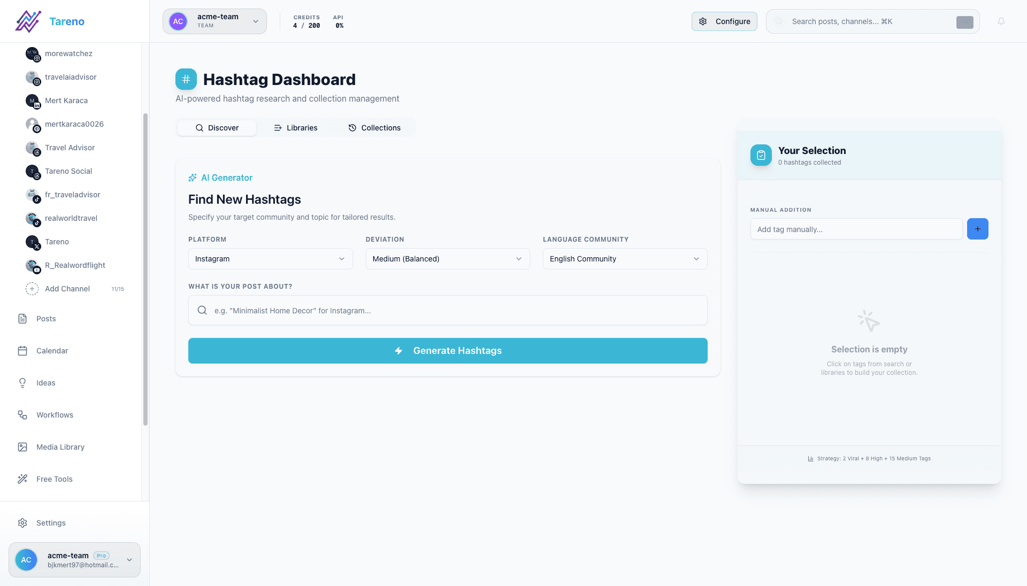This screenshot has height=586, width=1027.
Task: Open Free Tools wand icon
Action: pyautogui.click(x=22, y=479)
